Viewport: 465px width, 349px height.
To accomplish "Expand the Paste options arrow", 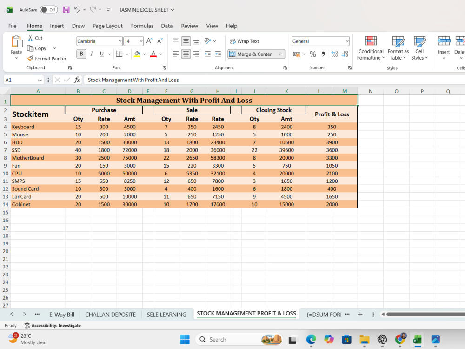I will (x=16, y=58).
